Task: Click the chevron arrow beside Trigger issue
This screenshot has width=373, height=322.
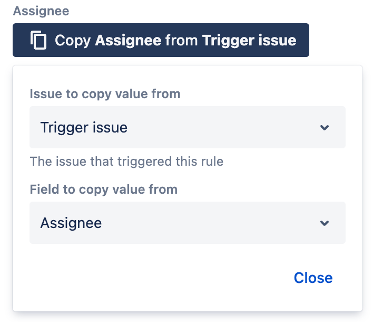Action: [x=325, y=128]
